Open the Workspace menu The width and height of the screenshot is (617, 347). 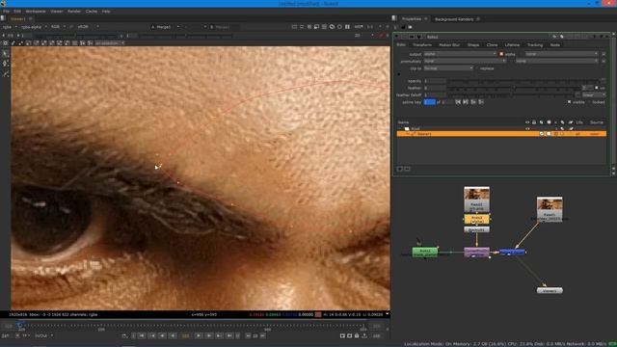coord(36,12)
